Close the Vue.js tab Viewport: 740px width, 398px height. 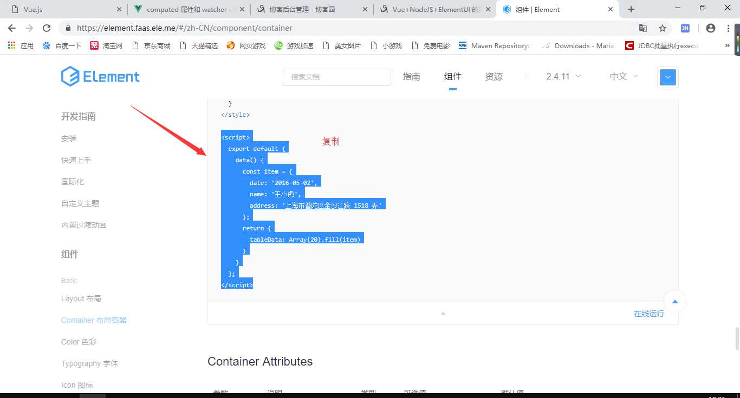(119, 9)
